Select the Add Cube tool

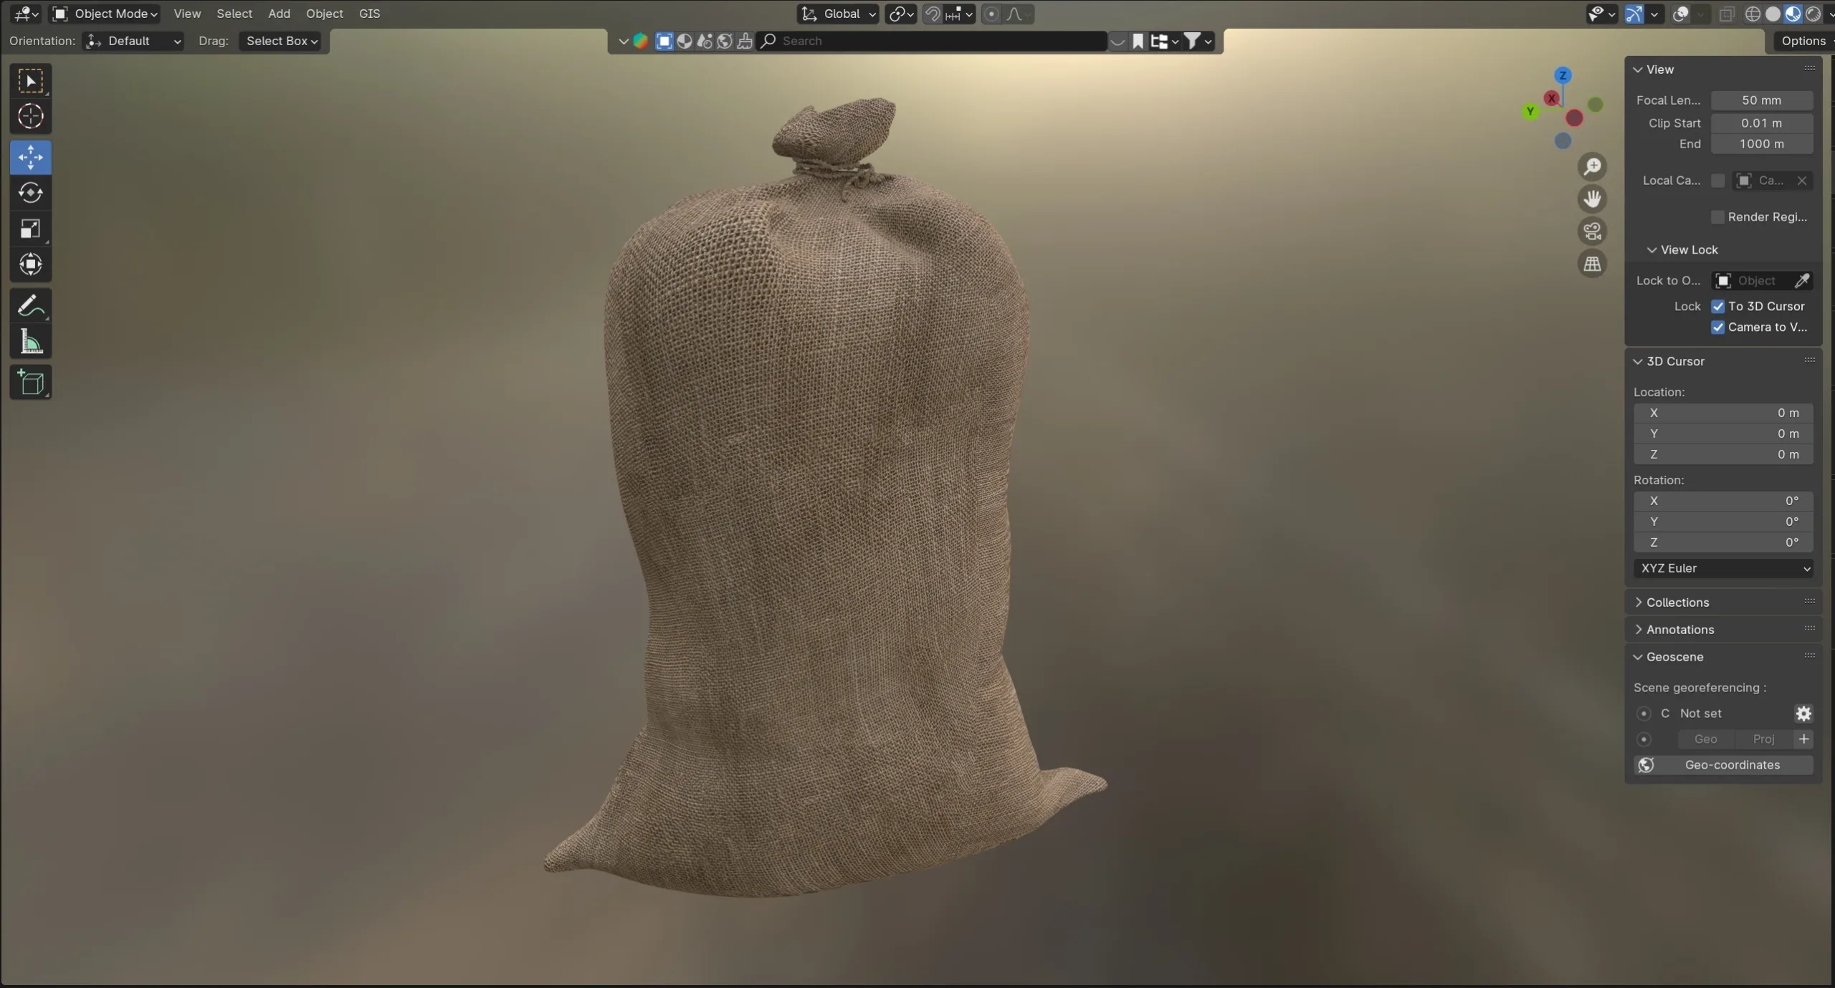(30, 383)
